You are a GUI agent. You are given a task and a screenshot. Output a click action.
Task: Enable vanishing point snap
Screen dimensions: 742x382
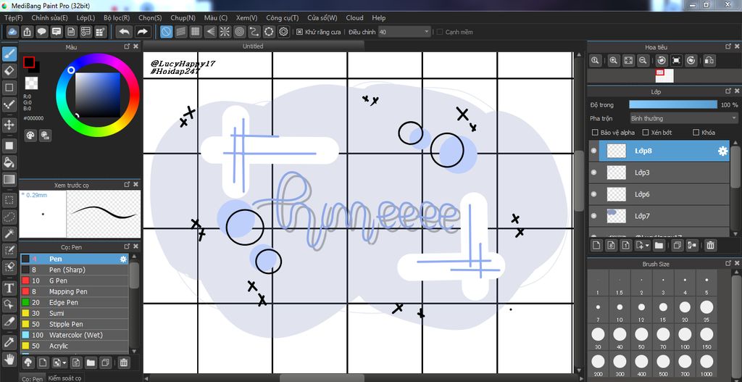(210, 32)
